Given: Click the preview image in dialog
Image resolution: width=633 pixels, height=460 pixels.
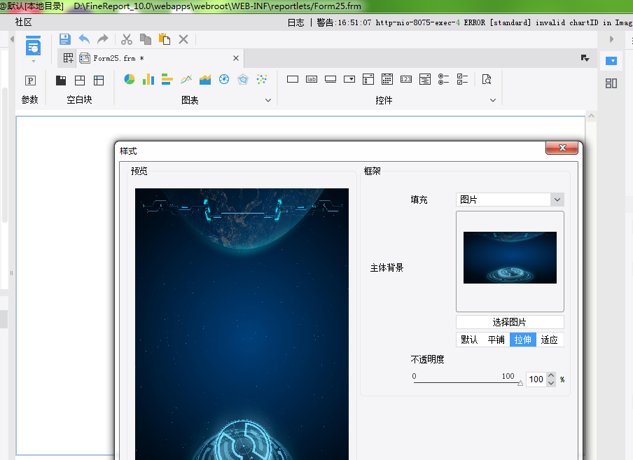Looking at the screenshot, I should (242, 324).
